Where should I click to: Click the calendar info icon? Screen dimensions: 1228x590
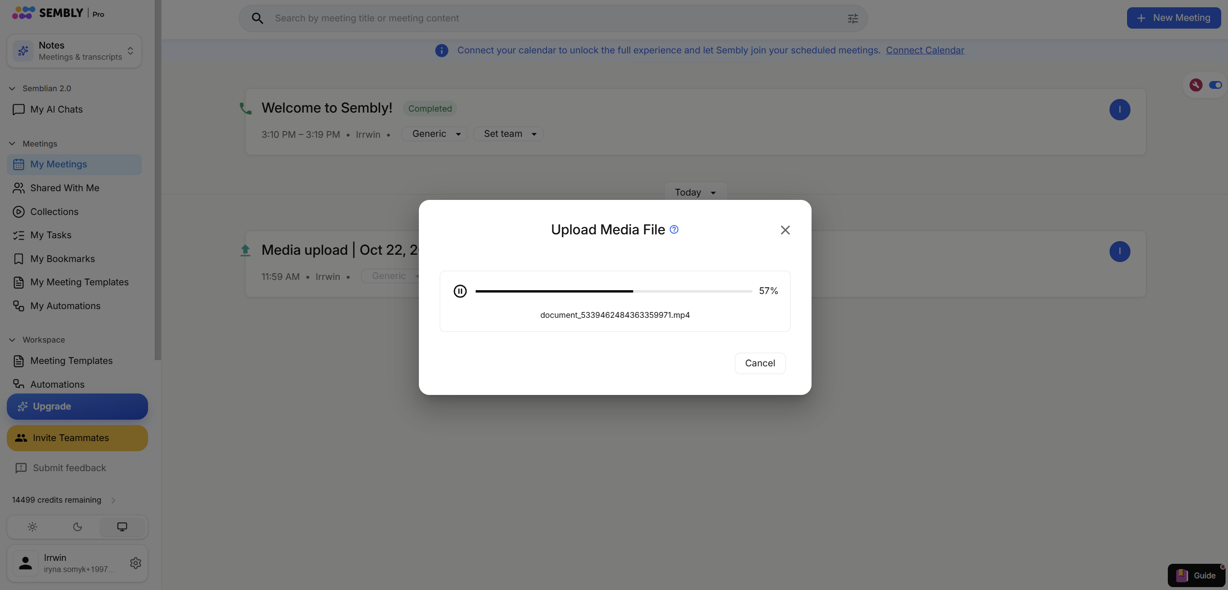point(442,50)
